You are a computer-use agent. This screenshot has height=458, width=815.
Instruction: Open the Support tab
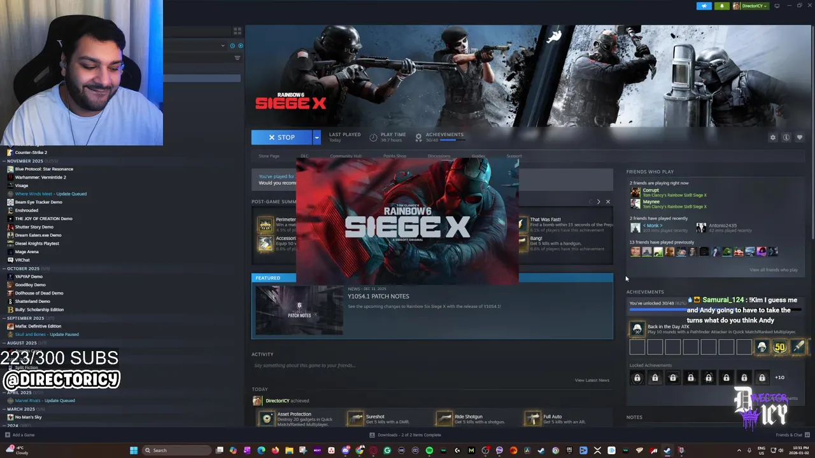point(514,156)
